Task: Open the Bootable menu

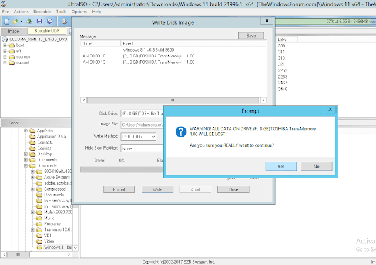Action: click(42, 12)
